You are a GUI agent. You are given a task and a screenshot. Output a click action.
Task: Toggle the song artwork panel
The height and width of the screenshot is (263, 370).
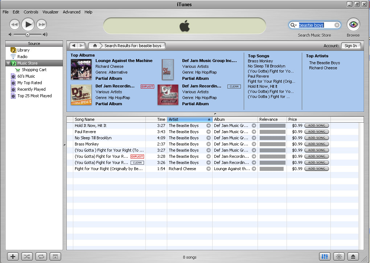tap(55, 256)
